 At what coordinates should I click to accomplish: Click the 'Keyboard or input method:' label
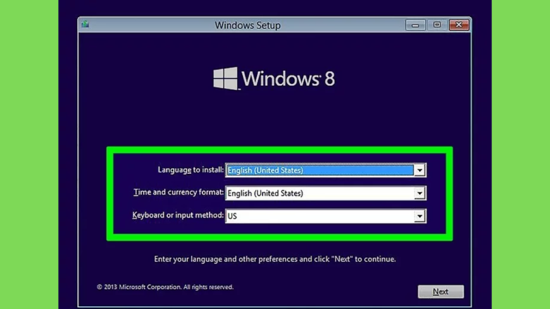pyautogui.click(x=178, y=215)
